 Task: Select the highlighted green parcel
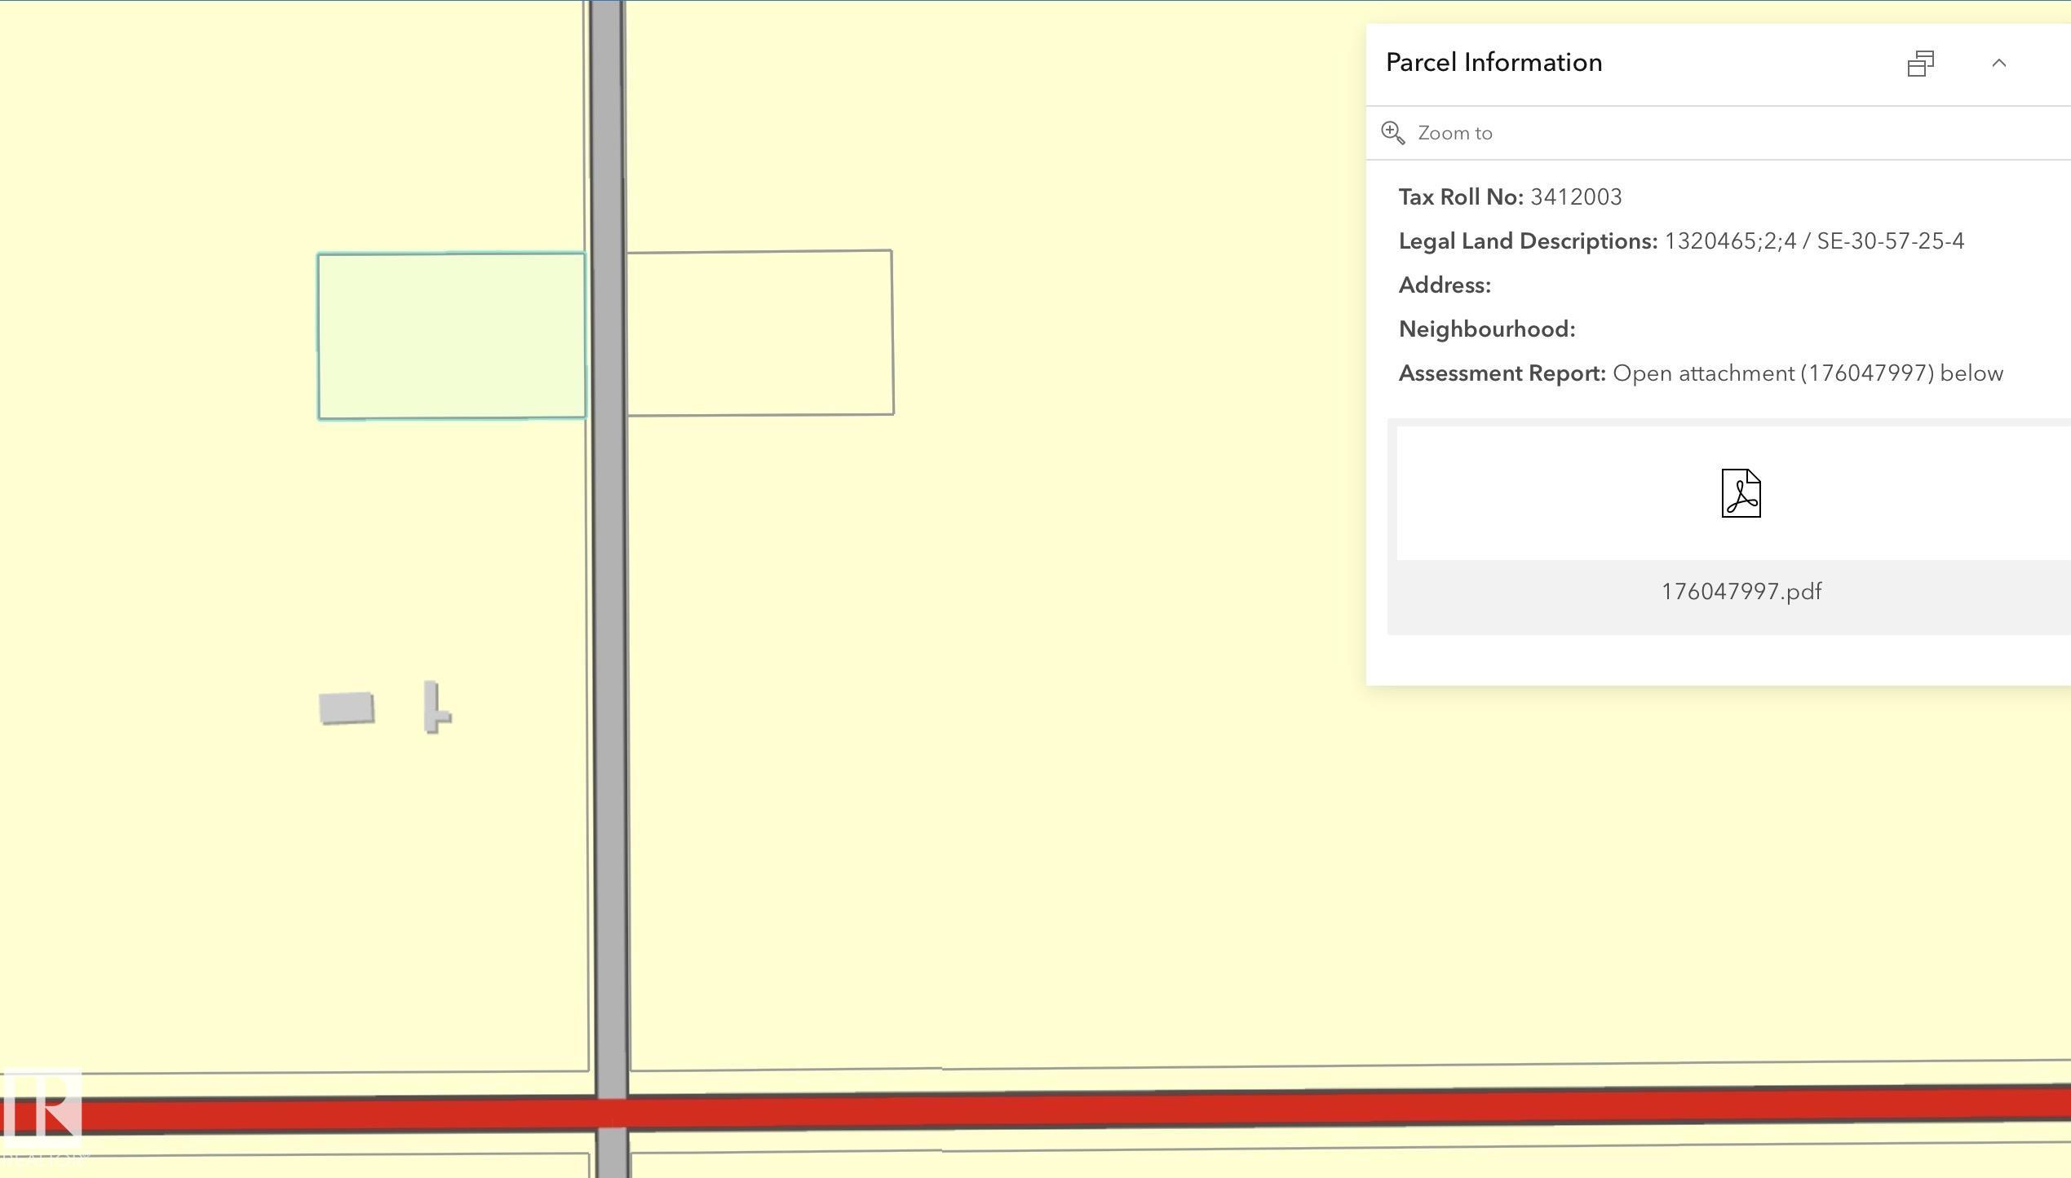coord(451,336)
